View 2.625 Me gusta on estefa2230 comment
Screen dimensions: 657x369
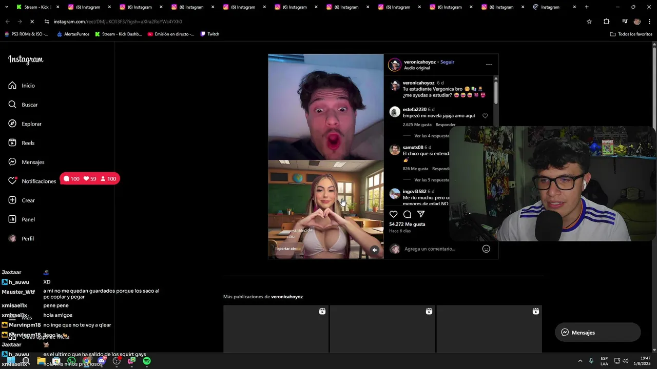[417, 125]
